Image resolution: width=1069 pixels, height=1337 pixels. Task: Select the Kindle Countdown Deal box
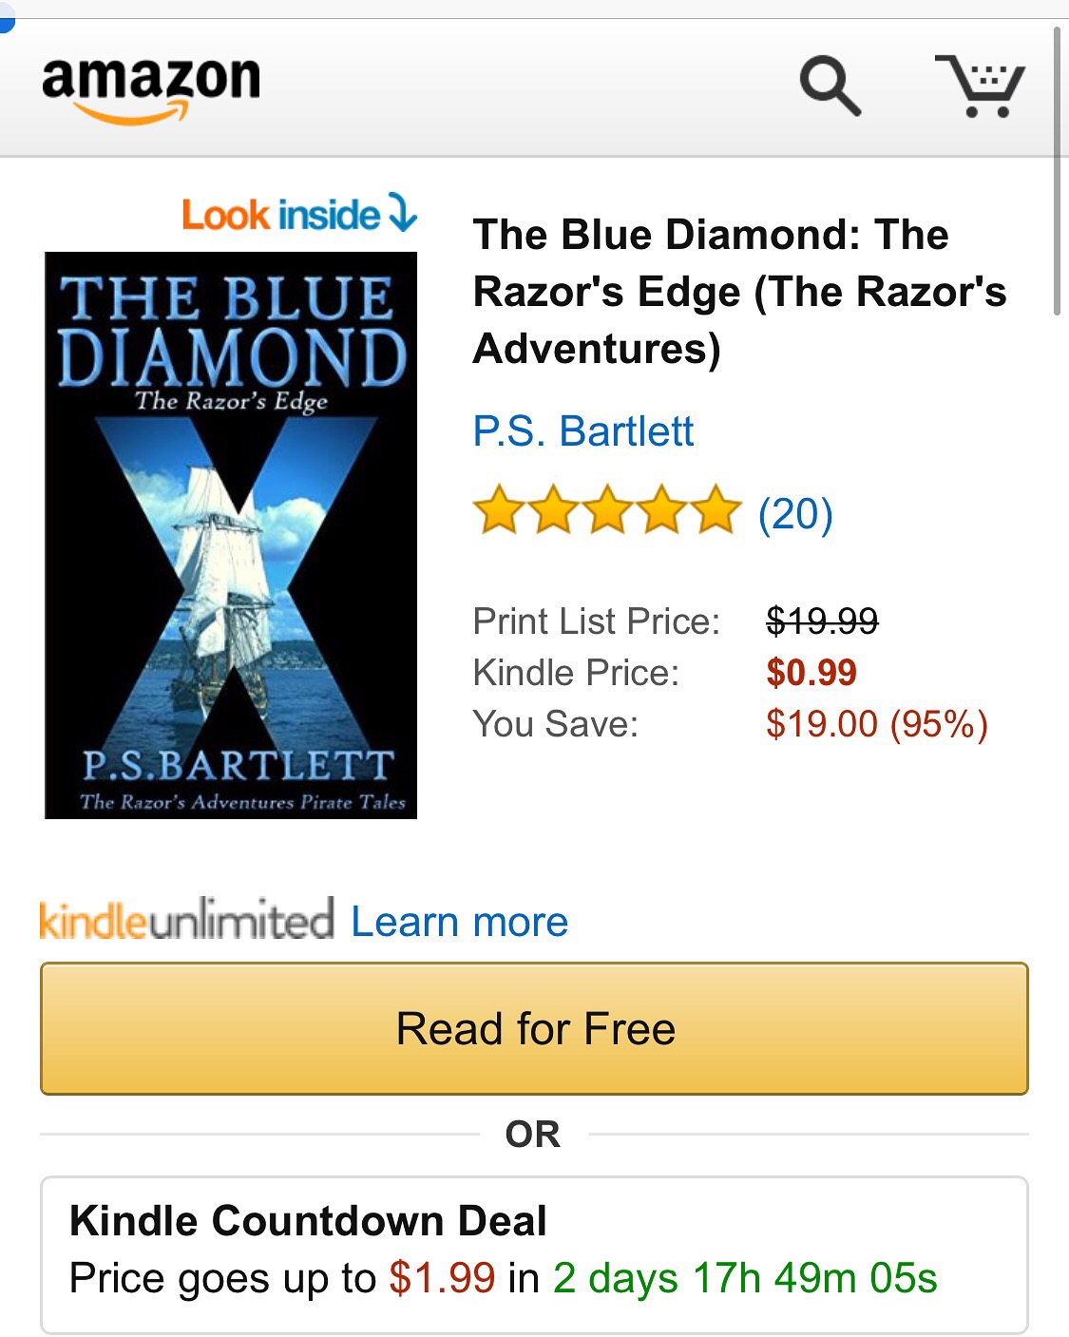[x=534, y=1254]
